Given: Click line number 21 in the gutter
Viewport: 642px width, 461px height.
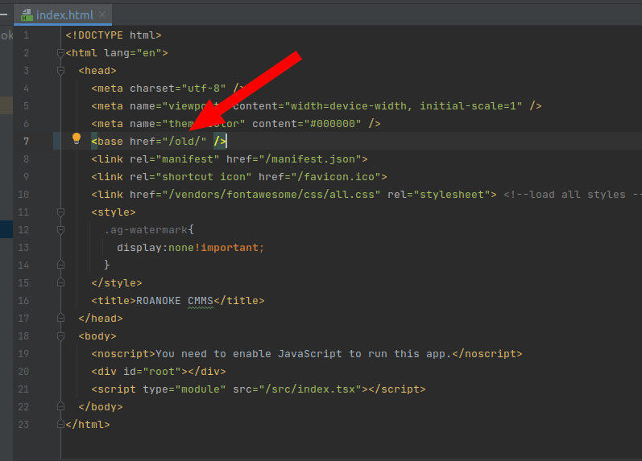Looking at the screenshot, I should tap(23, 389).
